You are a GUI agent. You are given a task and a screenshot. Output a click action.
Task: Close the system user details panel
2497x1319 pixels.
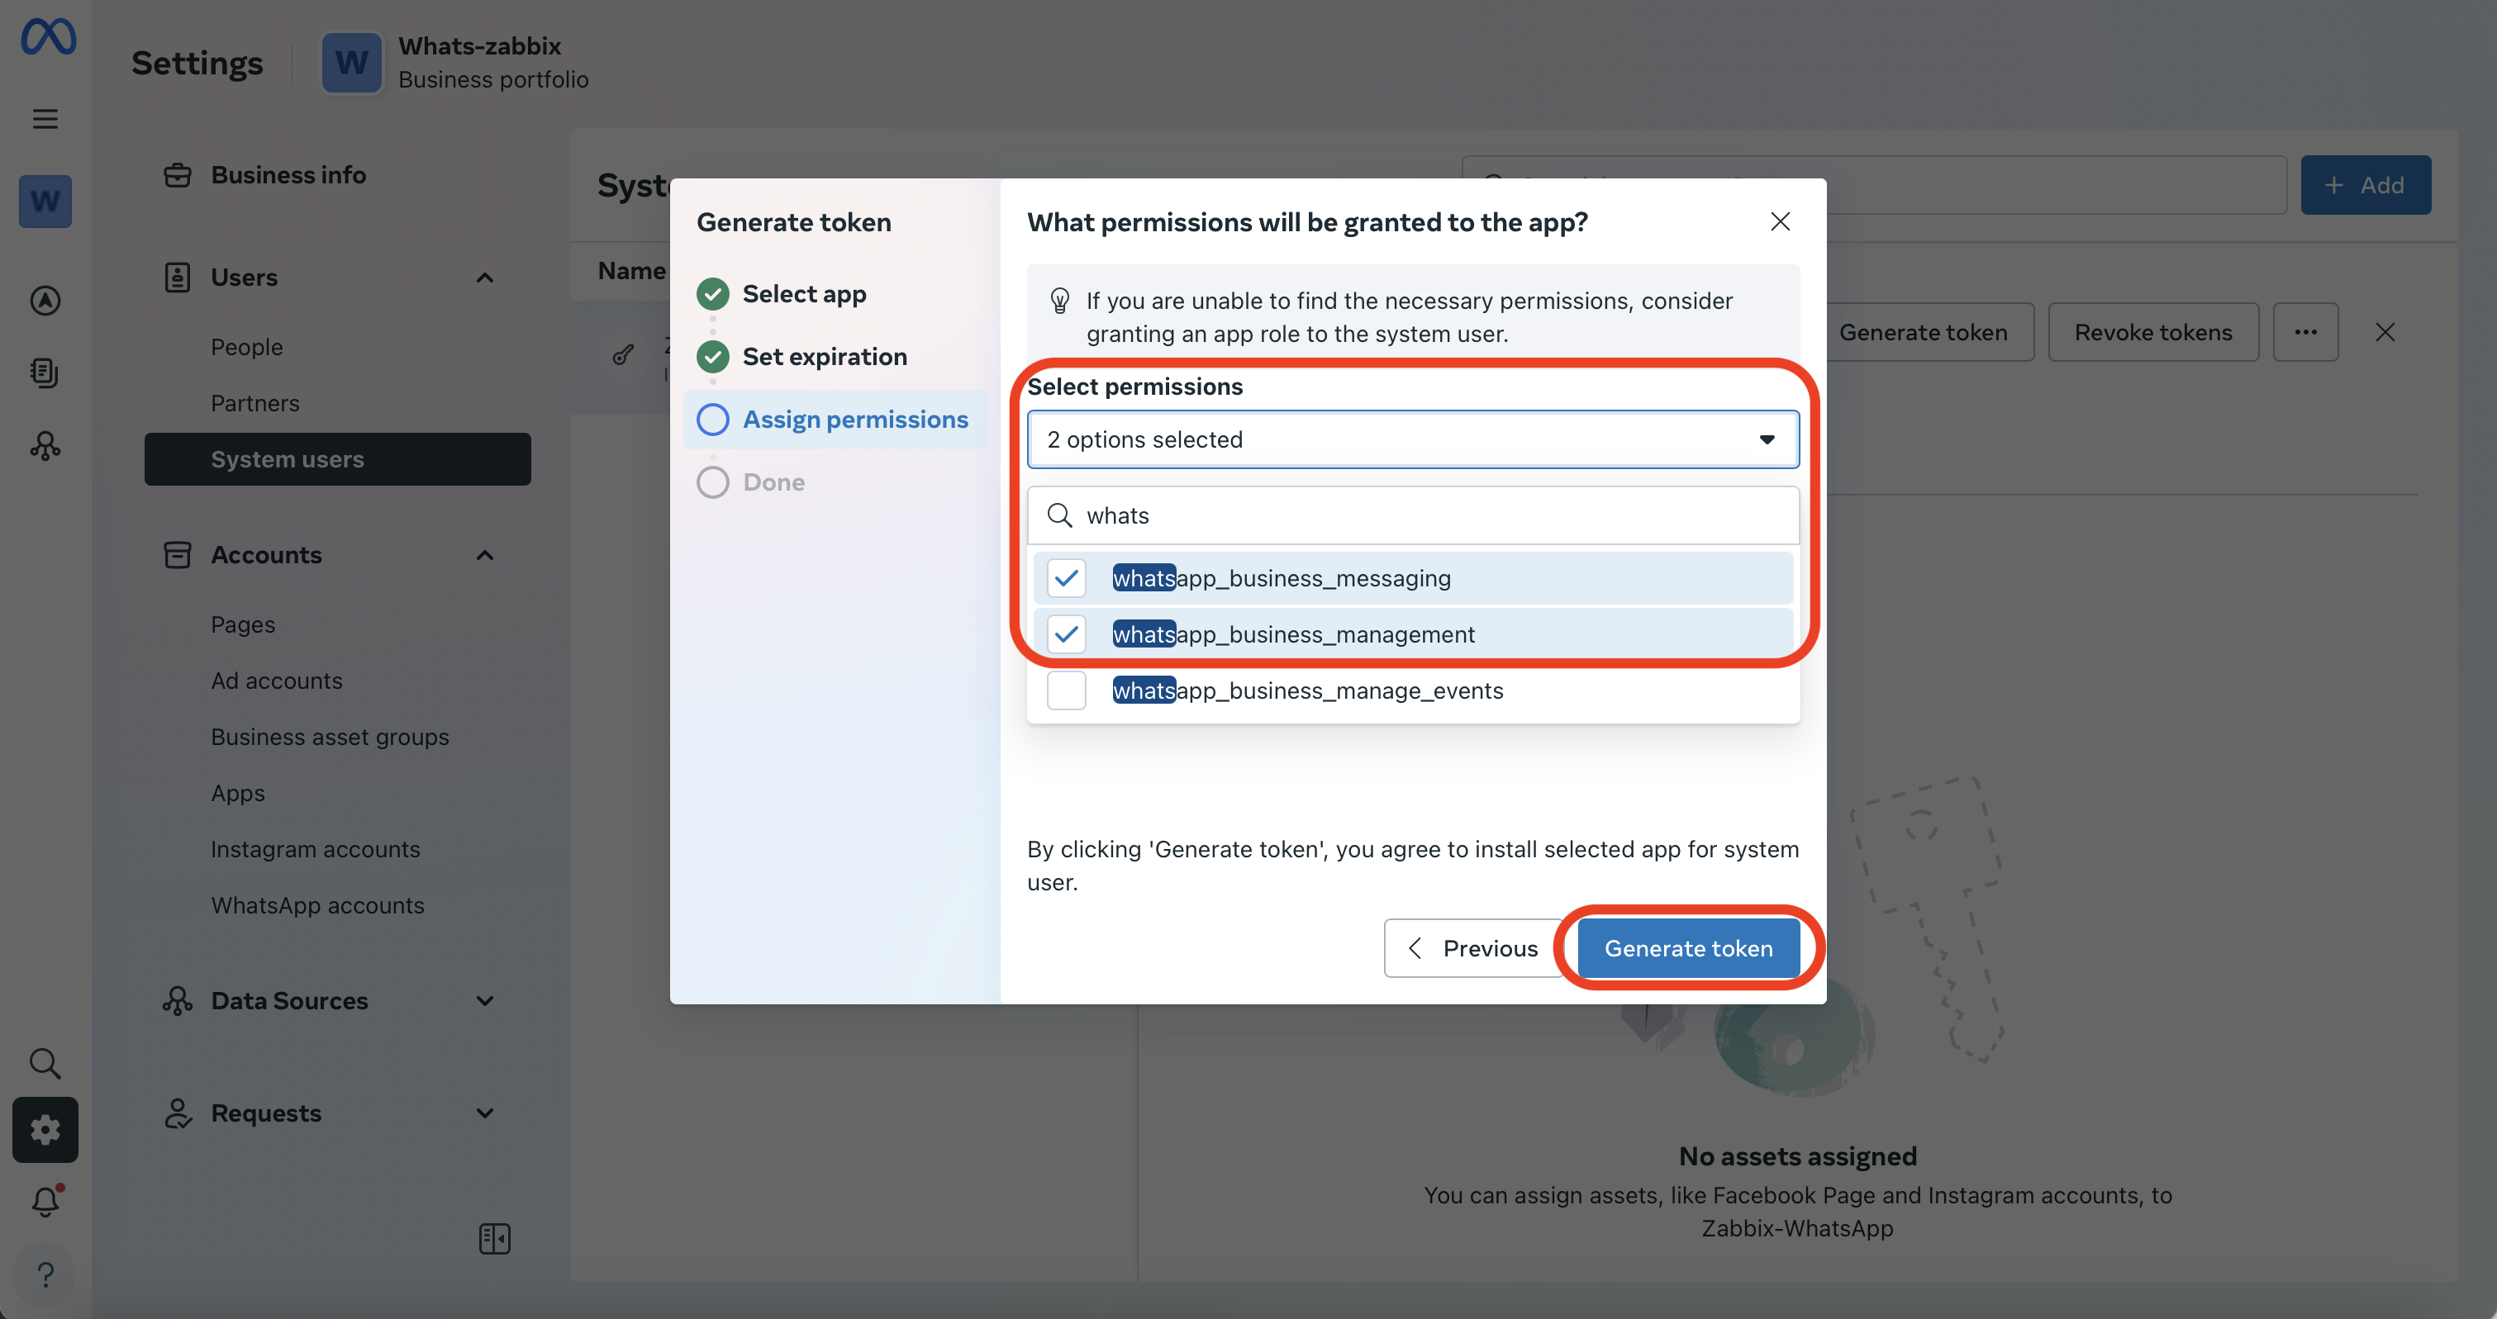point(2385,332)
